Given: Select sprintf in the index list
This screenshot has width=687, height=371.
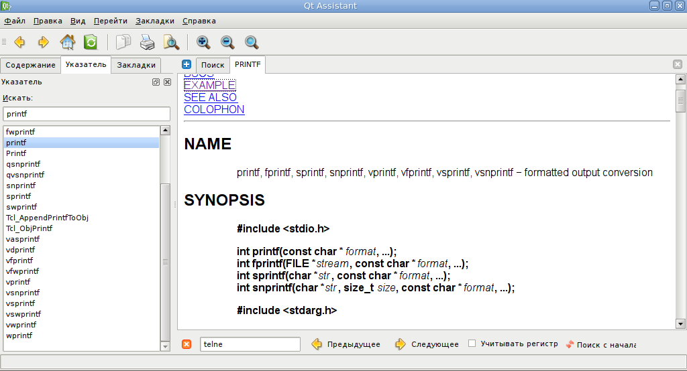Looking at the screenshot, I should [x=81, y=196].
